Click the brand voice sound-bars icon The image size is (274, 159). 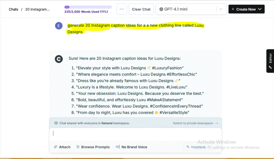(118, 147)
